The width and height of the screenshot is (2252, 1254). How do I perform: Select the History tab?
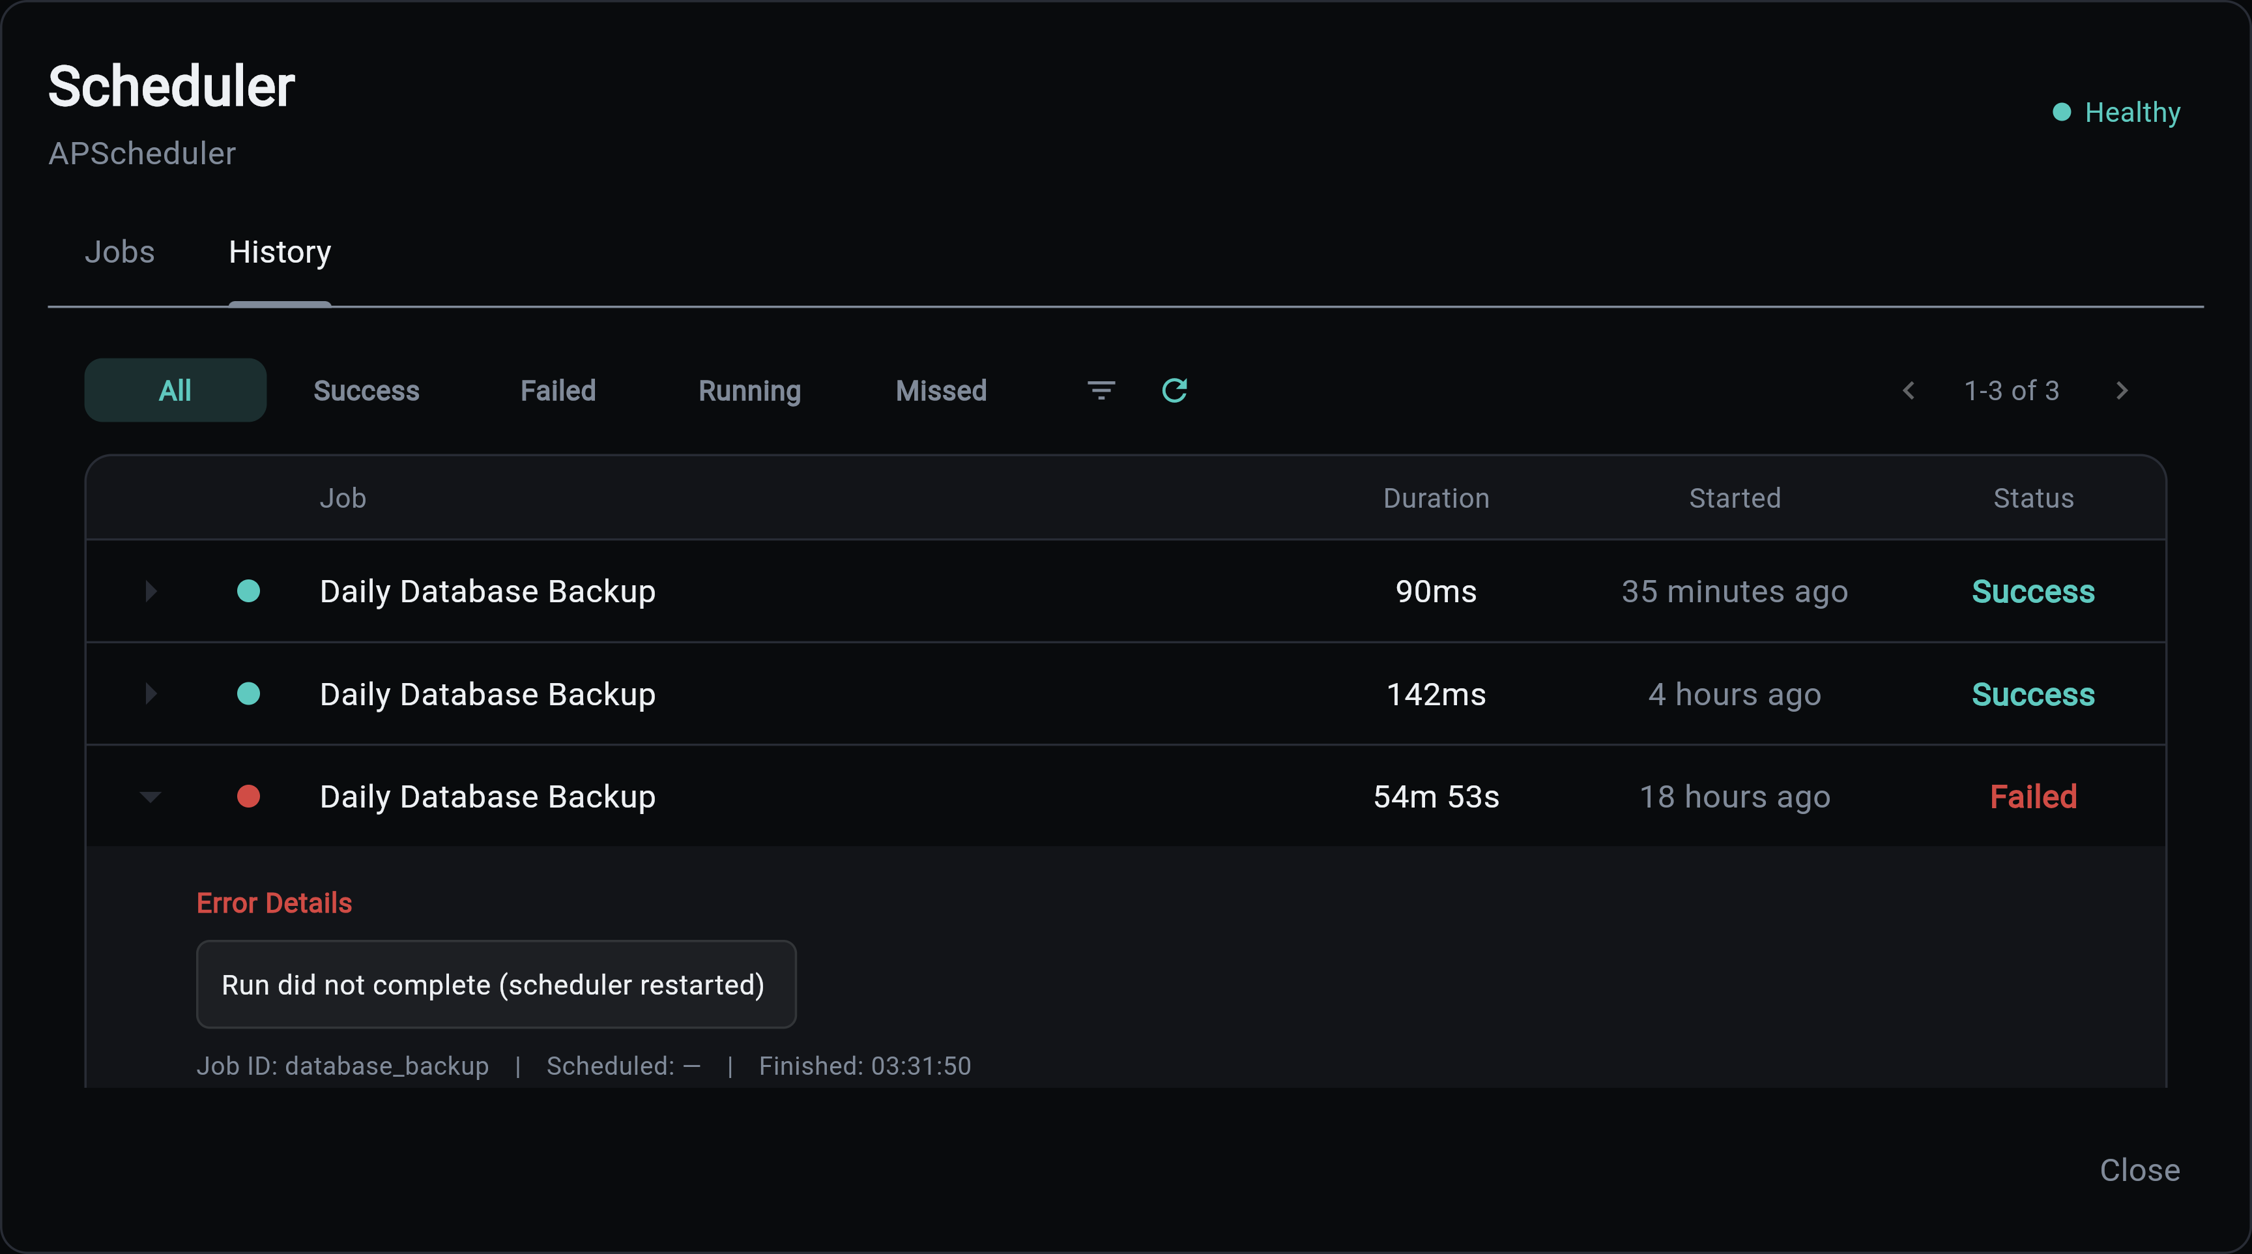click(x=280, y=252)
